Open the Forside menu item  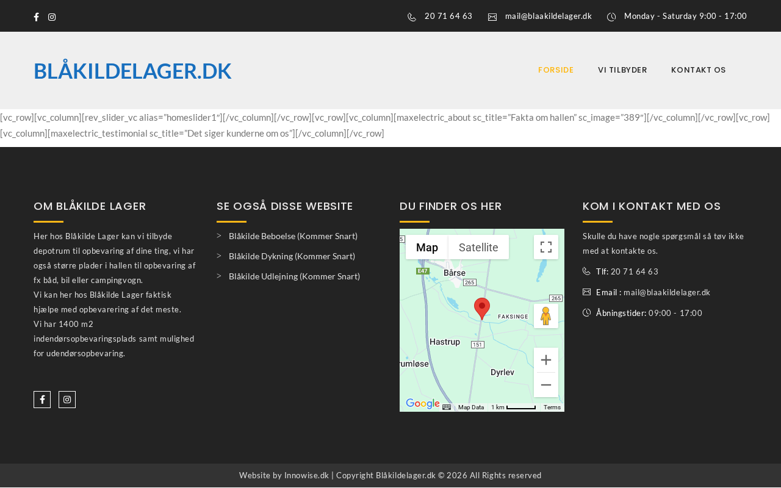(x=556, y=70)
